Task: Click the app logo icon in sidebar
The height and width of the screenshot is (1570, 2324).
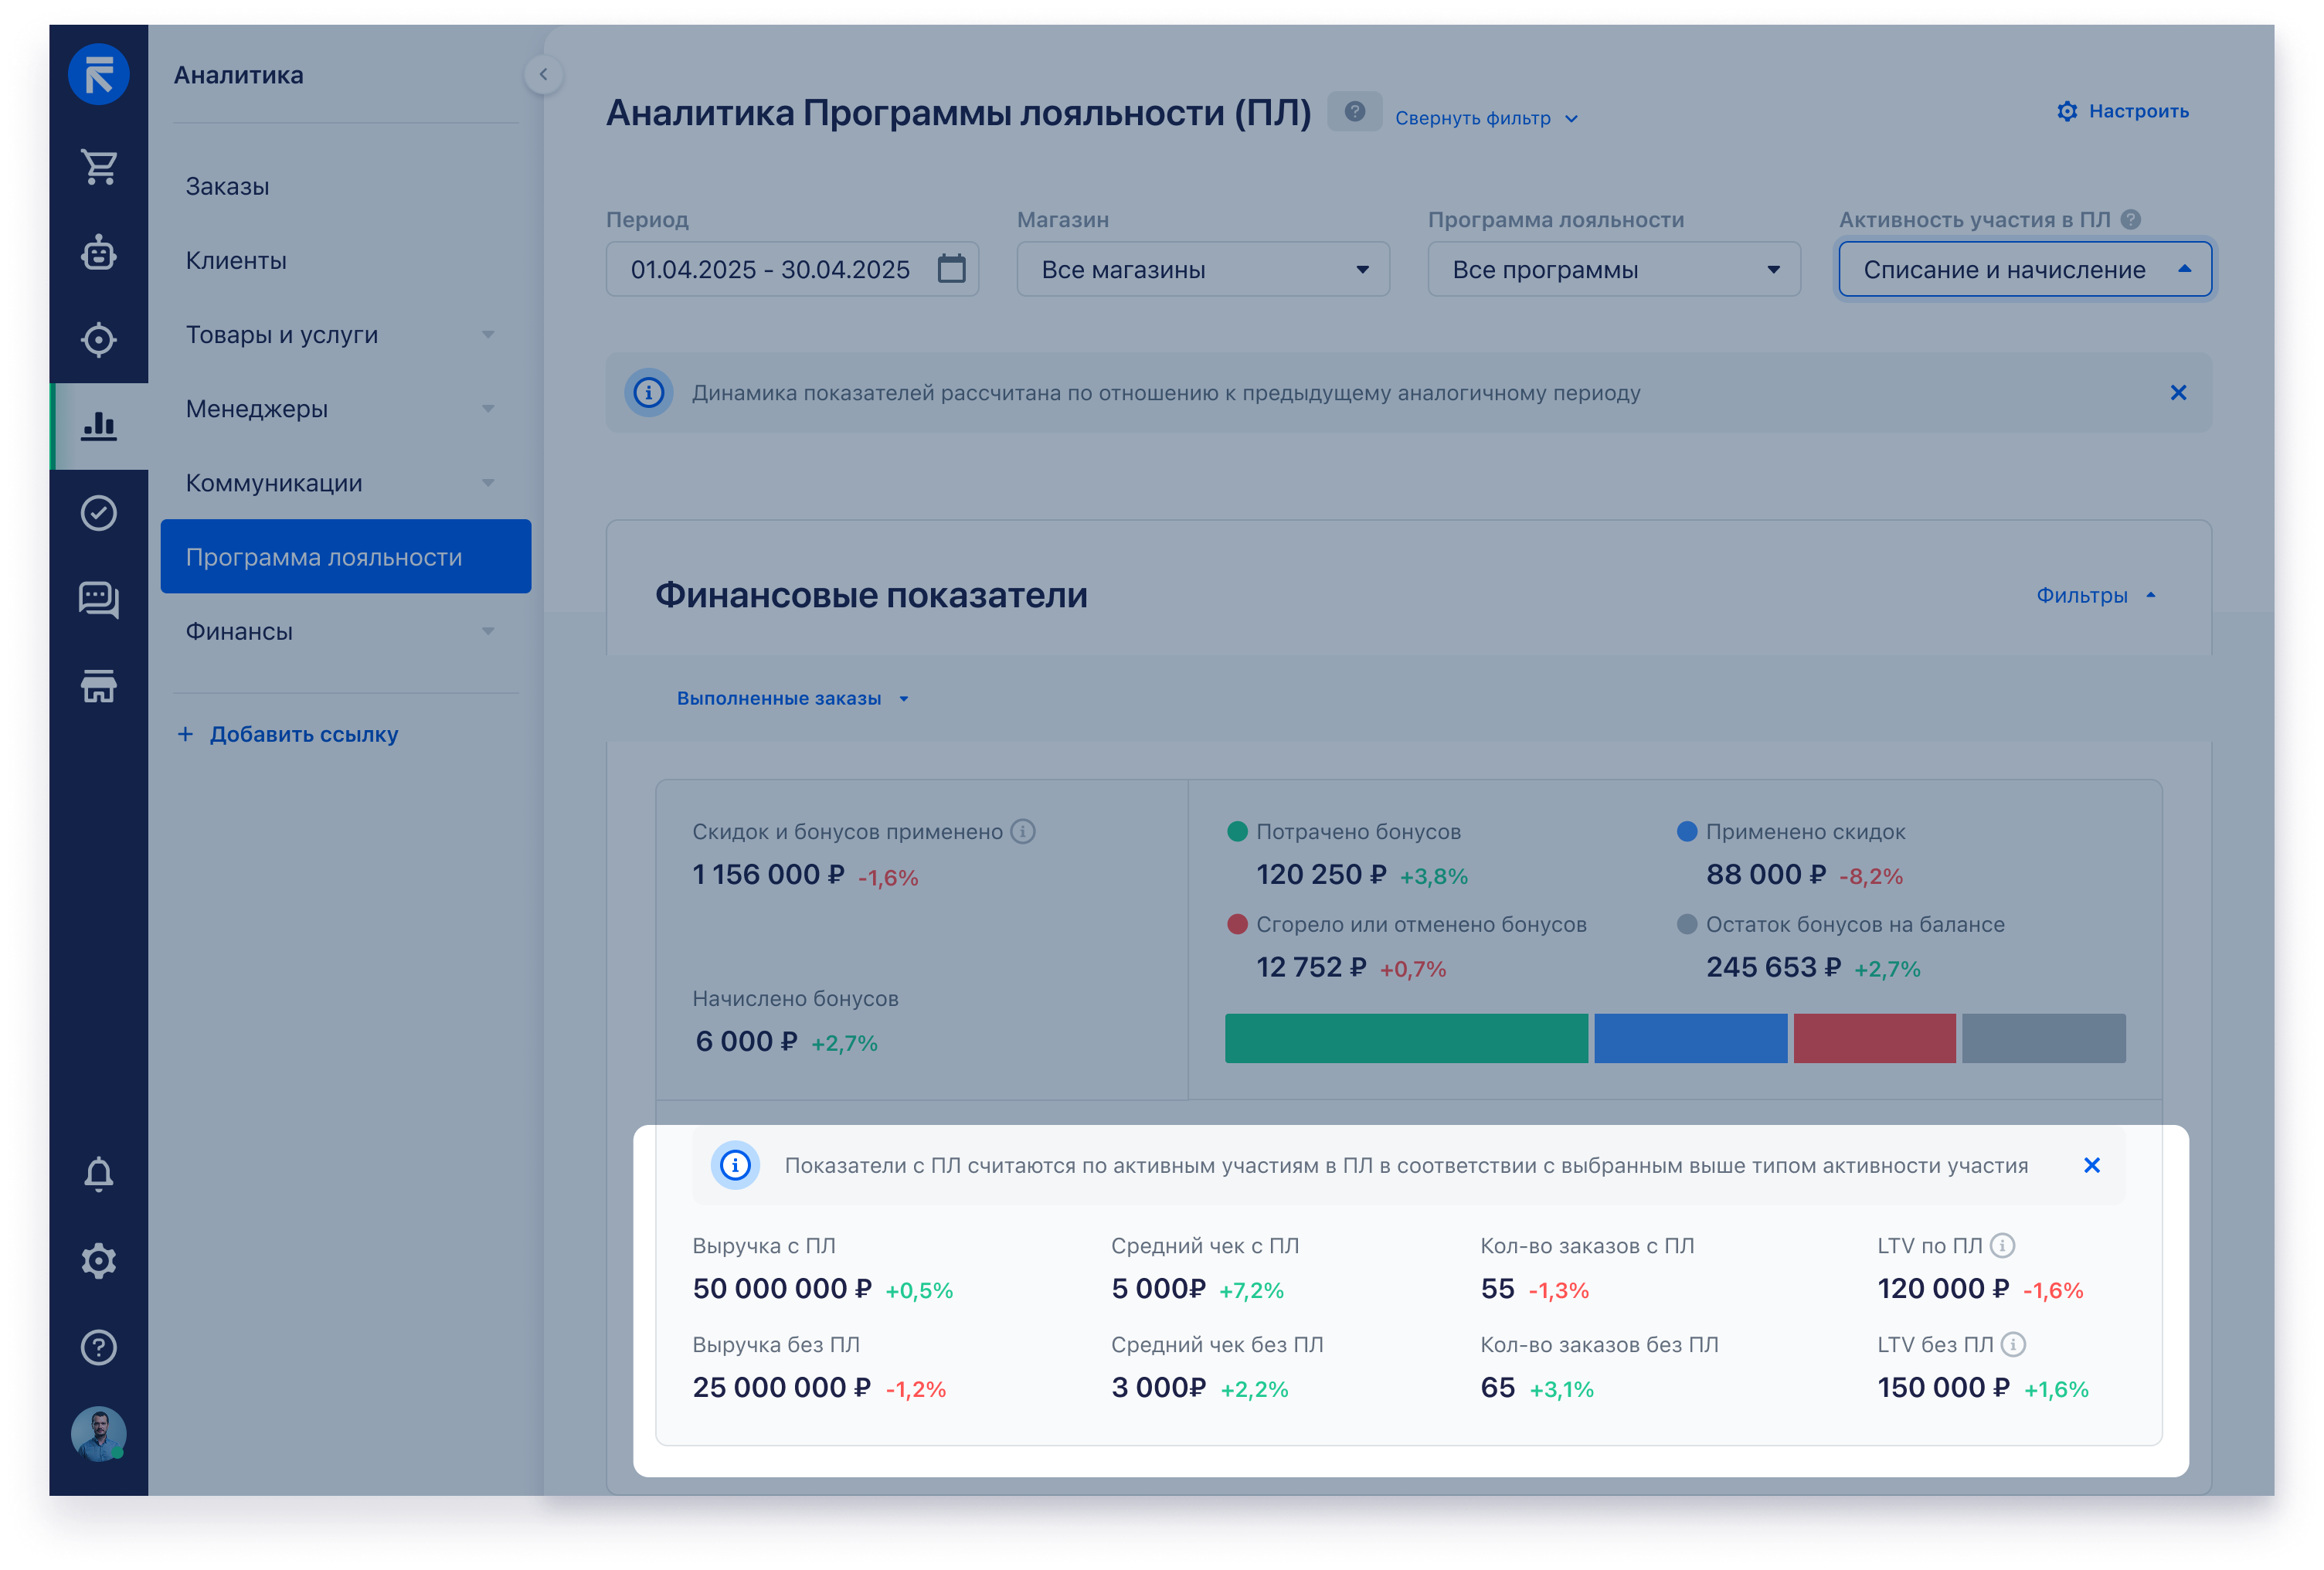Action: pos(98,74)
